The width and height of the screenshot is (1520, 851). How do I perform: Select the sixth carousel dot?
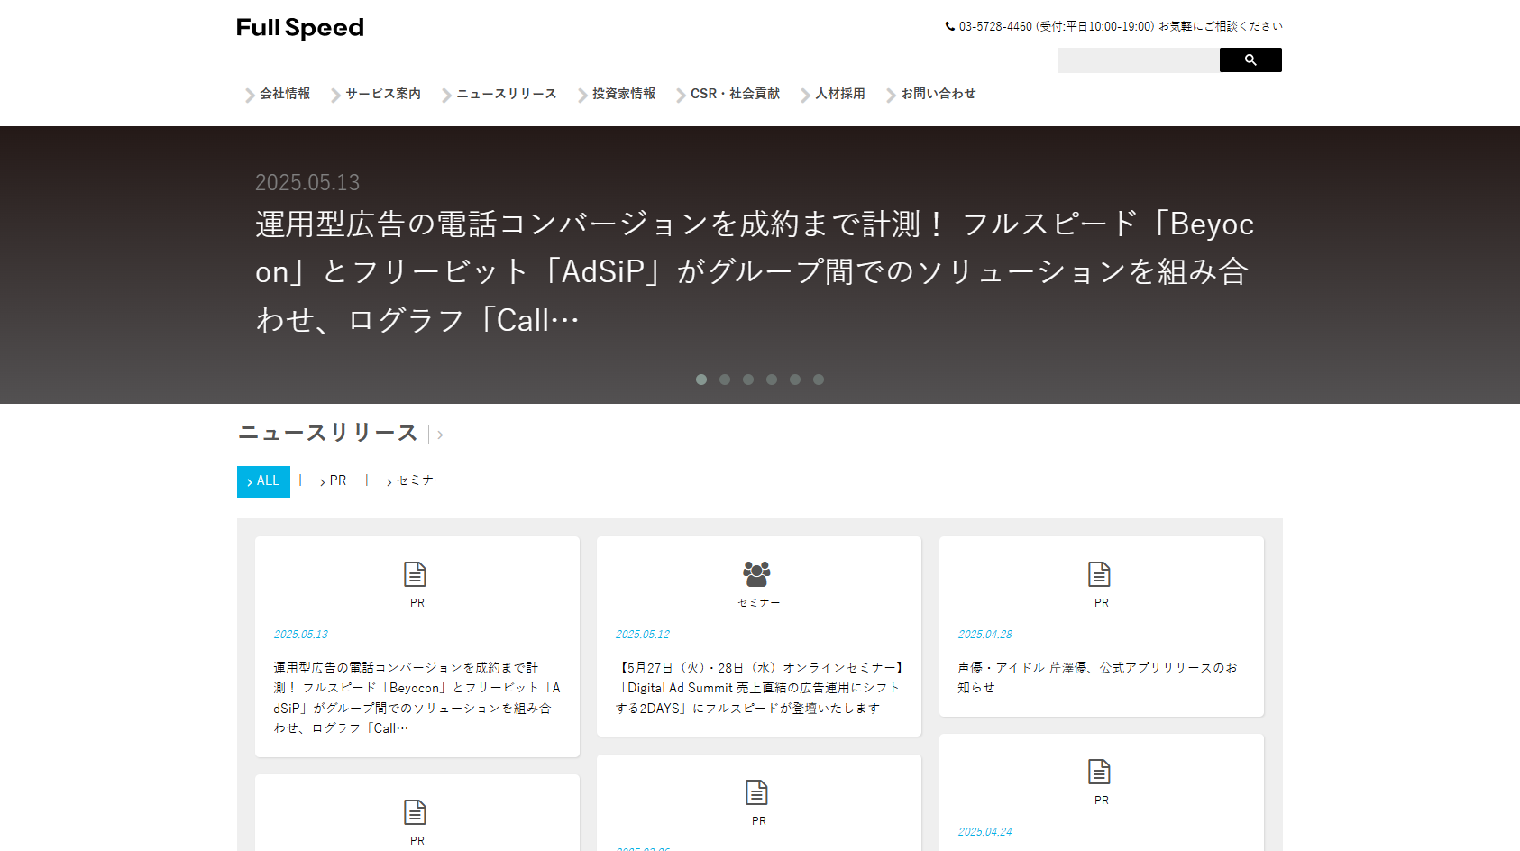click(x=819, y=380)
